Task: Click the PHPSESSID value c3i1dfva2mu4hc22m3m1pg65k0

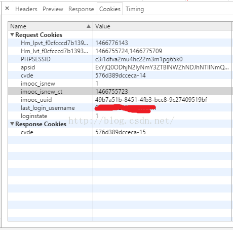Action: pyautogui.click(x=139, y=59)
